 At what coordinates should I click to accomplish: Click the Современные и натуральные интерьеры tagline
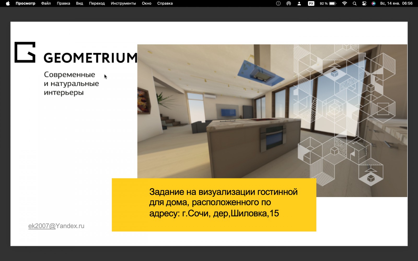coord(71,84)
